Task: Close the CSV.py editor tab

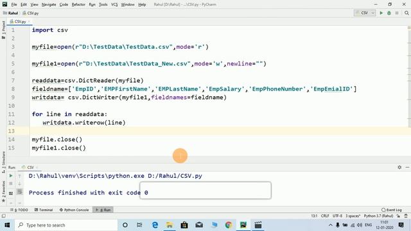Action: (x=29, y=21)
